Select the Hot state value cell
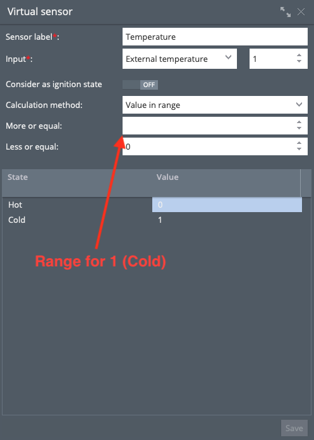Viewport: 314px width, 440px height. click(227, 205)
